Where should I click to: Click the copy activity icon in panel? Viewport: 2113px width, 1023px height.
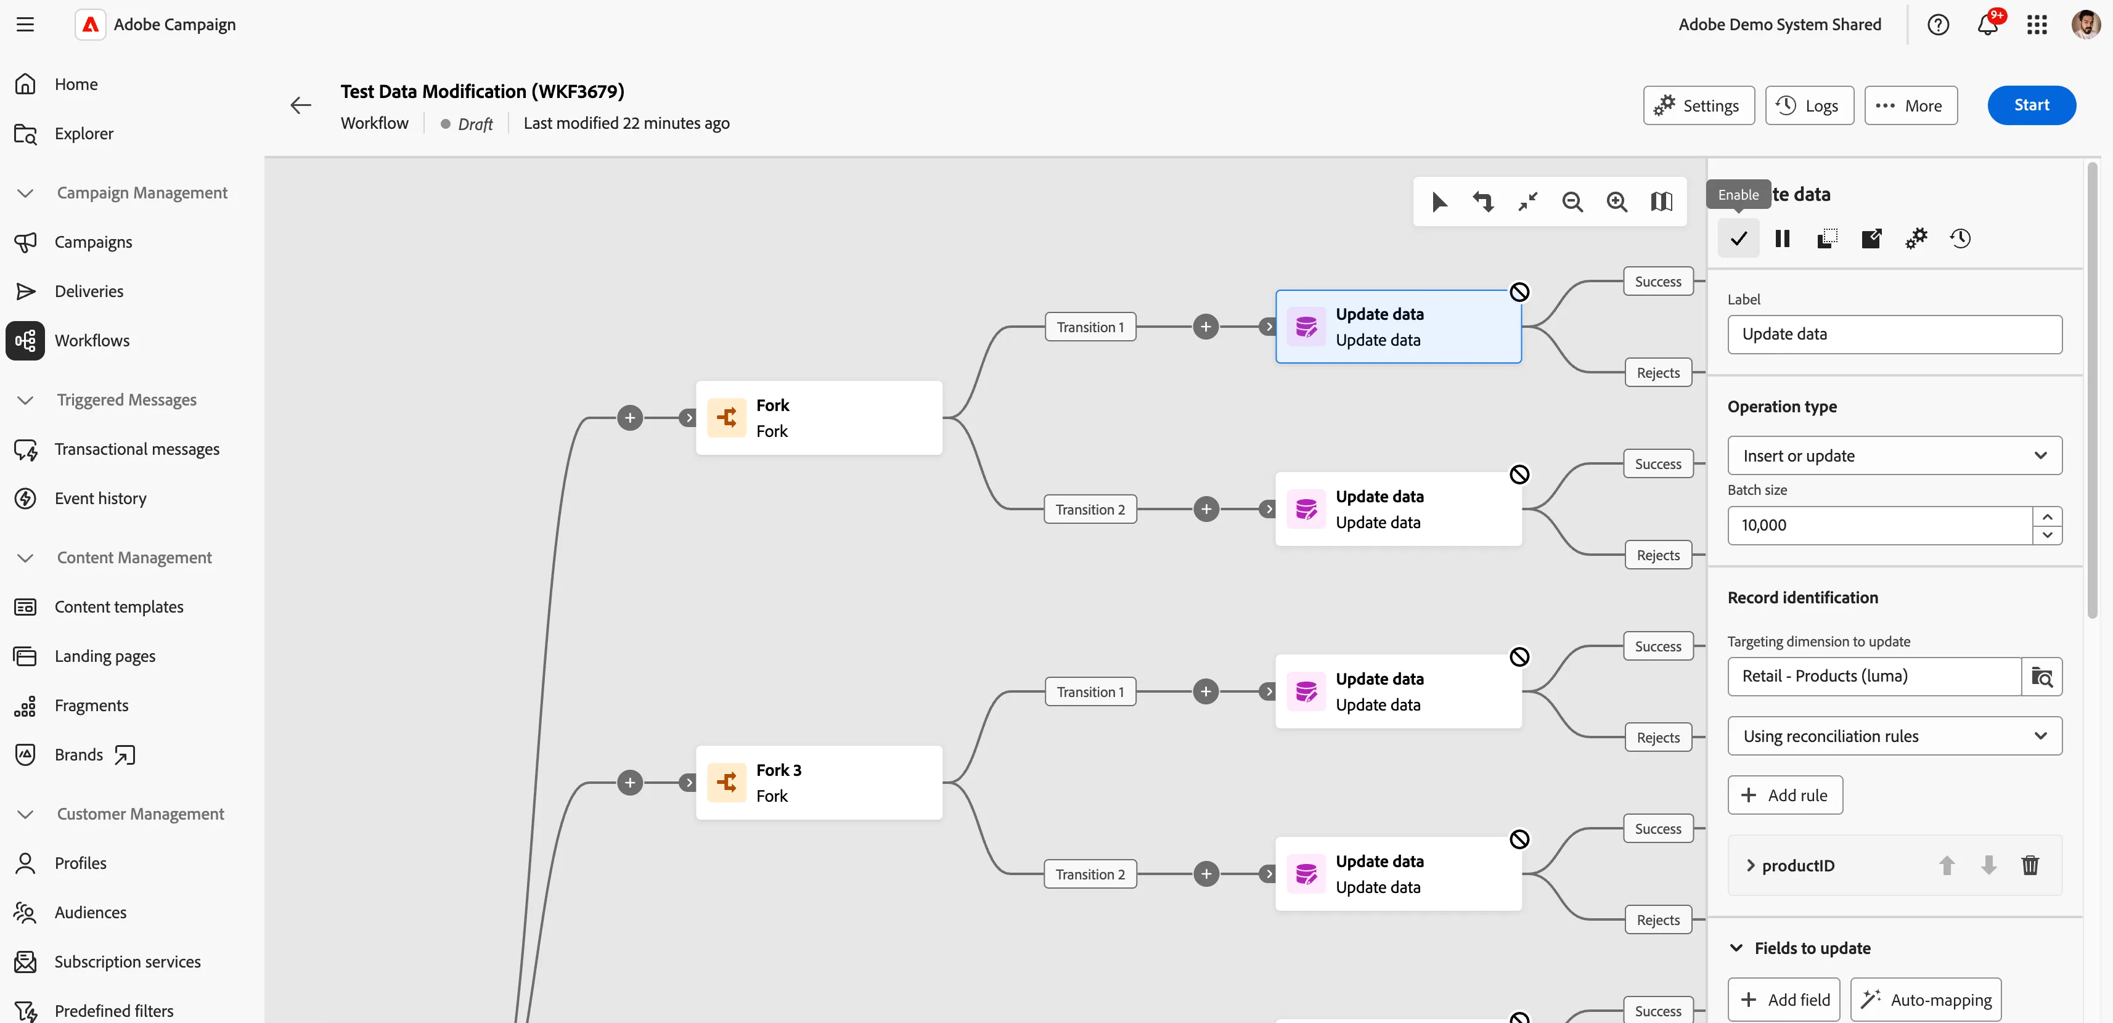(x=1827, y=238)
